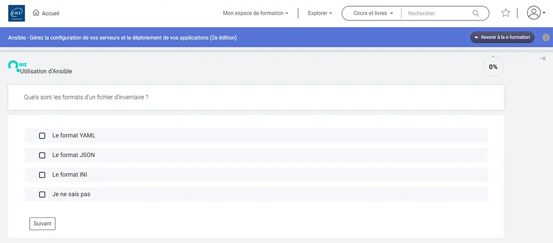Select the "Le format INI" checkbox
Viewport: 553px width, 243px height.
pos(42,175)
